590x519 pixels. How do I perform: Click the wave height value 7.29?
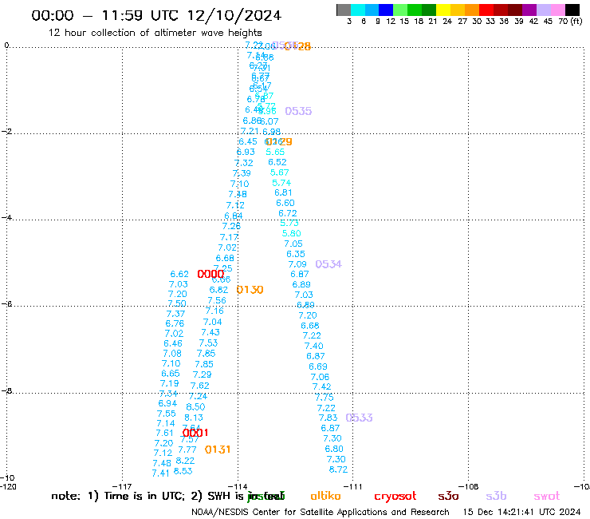(202, 374)
